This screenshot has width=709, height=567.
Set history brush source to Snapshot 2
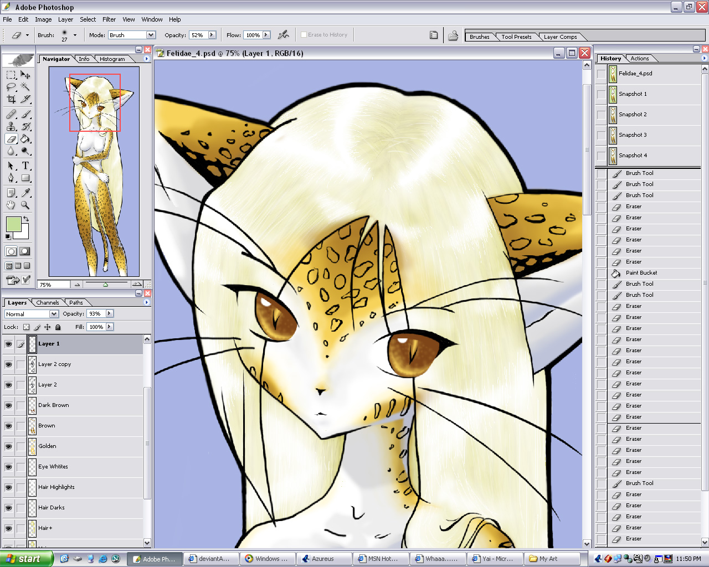pos(601,115)
